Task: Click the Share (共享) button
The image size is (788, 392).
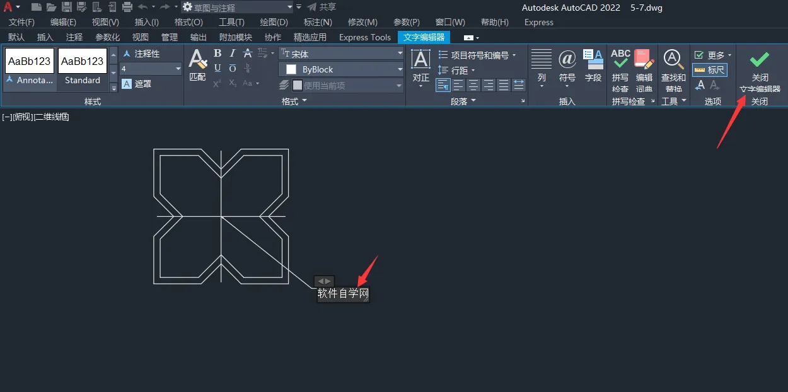Action: pos(322,7)
